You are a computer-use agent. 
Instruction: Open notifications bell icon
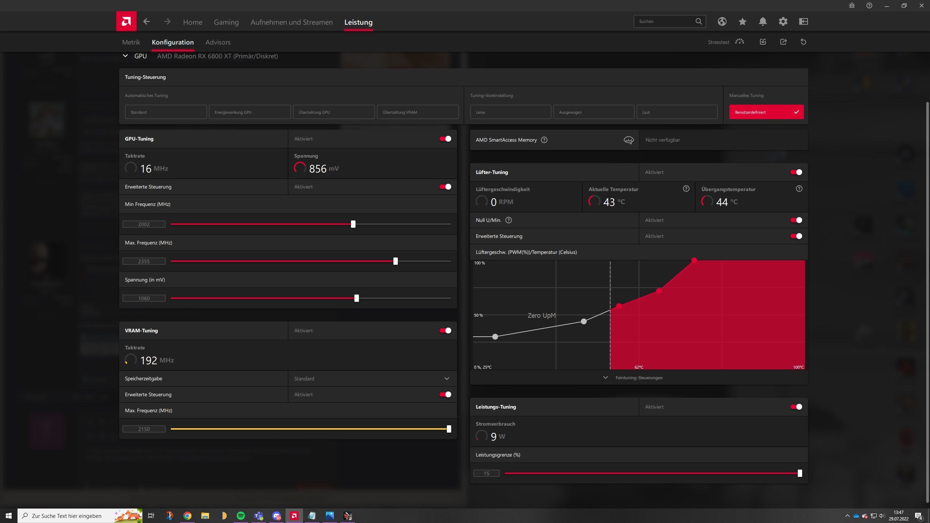(763, 21)
